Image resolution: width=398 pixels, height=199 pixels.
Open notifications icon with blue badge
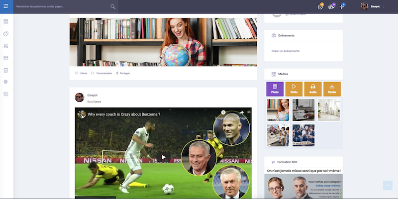[342, 6]
